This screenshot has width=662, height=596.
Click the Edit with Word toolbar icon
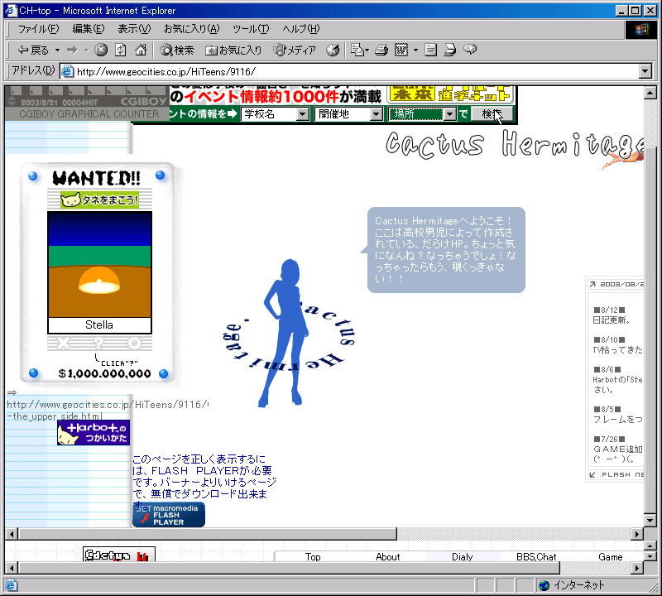point(401,50)
